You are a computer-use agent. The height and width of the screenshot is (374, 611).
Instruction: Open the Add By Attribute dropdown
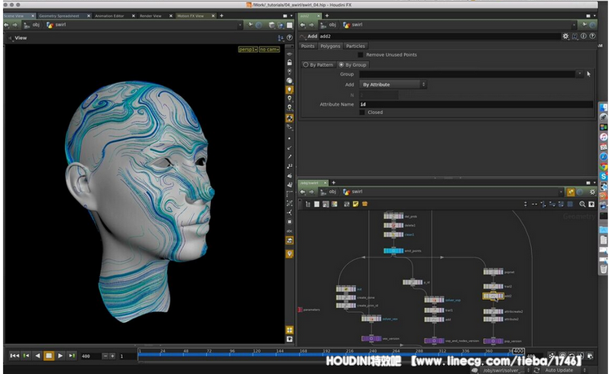tap(393, 85)
